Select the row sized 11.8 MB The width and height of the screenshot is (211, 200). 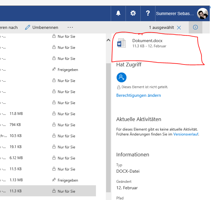pyautogui.click(x=48, y=114)
